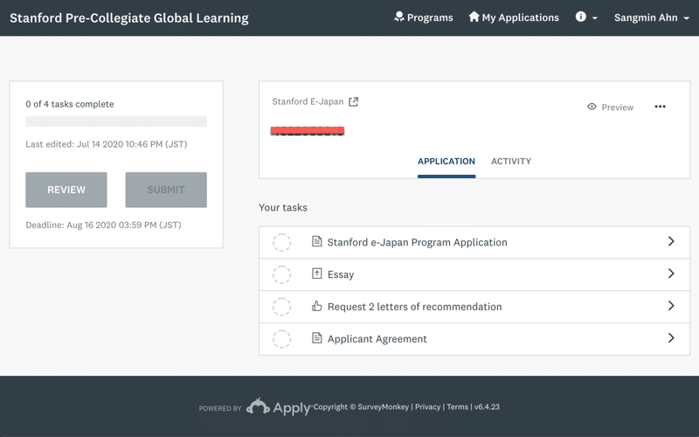Click status circle for Stanford e-Japan Program Application
This screenshot has height=437, width=699.
click(x=281, y=242)
